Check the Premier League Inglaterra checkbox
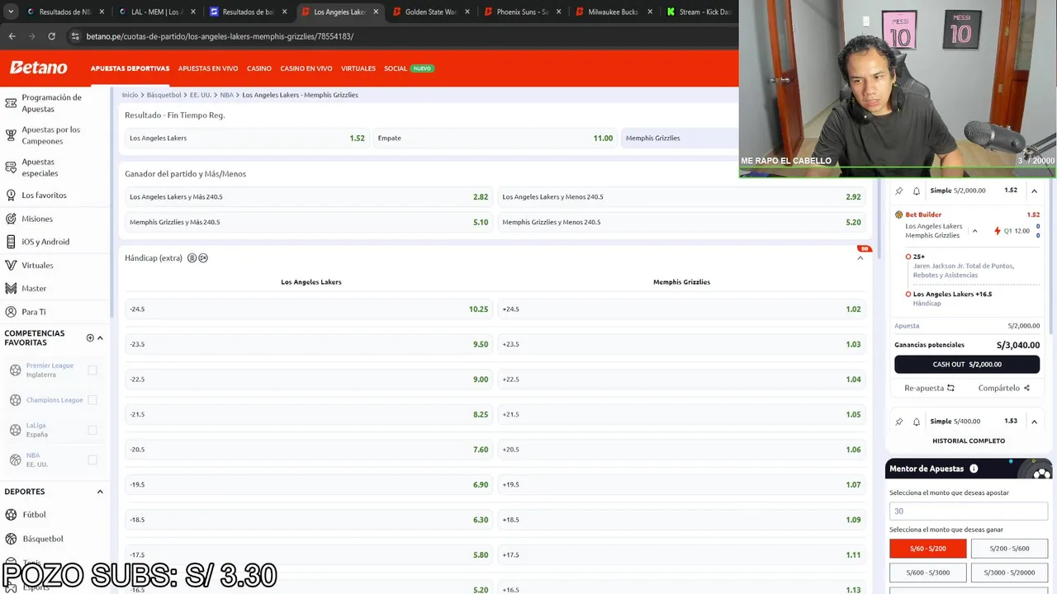The image size is (1057, 594). coord(92,370)
